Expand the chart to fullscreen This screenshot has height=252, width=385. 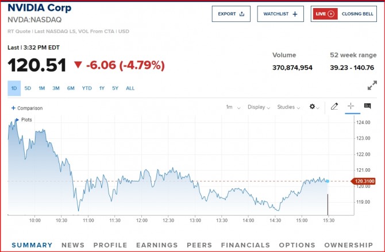(x=372, y=86)
